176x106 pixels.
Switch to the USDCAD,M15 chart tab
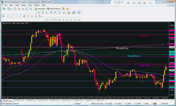[67, 100]
